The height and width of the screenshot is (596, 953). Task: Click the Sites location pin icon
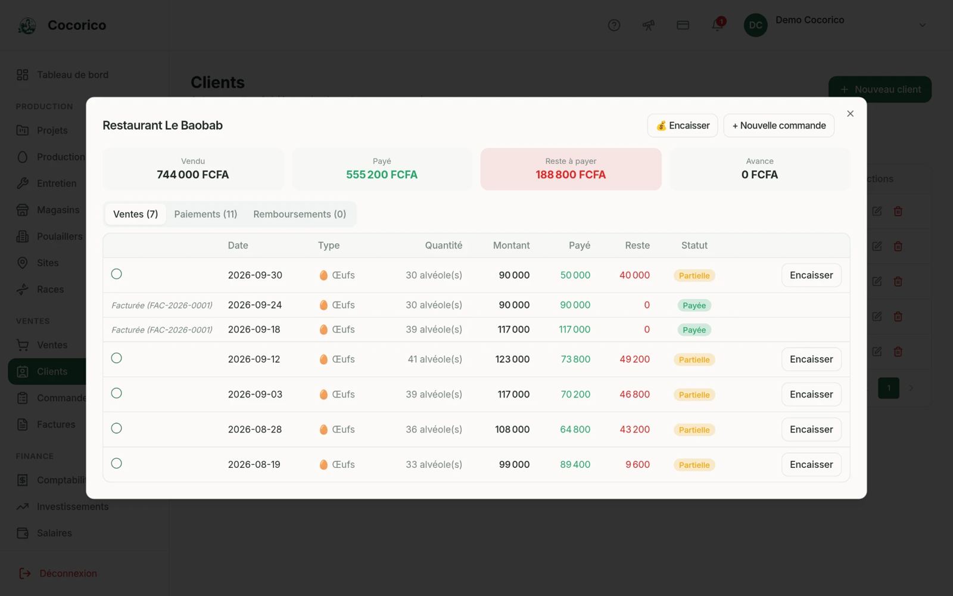pyautogui.click(x=23, y=263)
